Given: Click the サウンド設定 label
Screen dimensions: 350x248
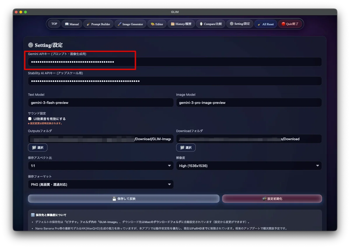Looking at the screenshot, I should (37, 113).
